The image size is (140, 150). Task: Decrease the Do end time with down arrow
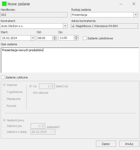coord(76,39)
